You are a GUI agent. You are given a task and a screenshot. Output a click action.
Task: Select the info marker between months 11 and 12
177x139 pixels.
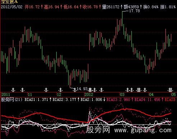click(46, 90)
